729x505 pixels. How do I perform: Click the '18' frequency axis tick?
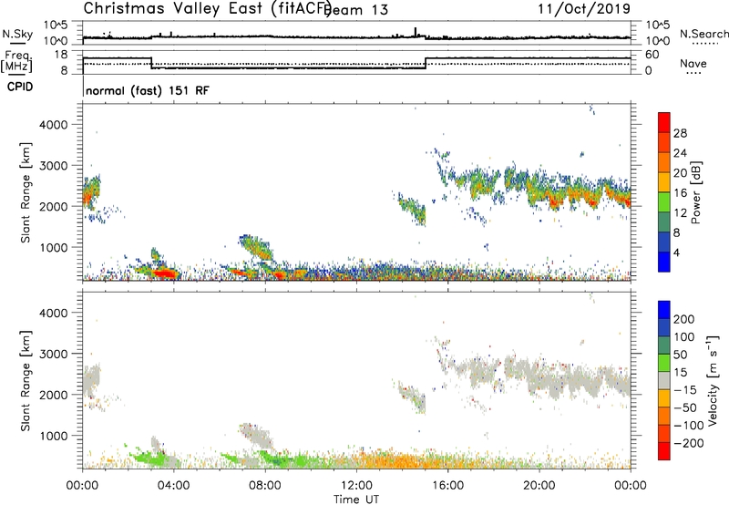(x=63, y=55)
